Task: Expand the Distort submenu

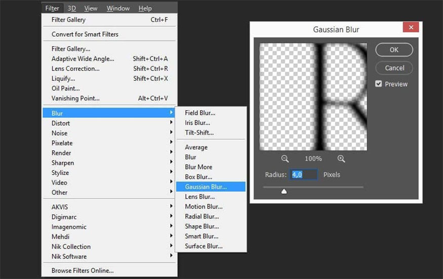Action: [x=61, y=123]
